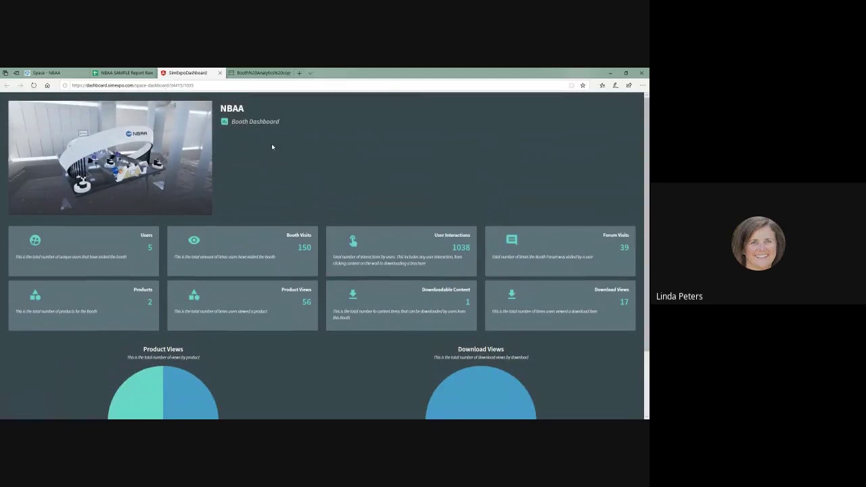The height and width of the screenshot is (487, 866).
Task: Click the NBAA page heading
Action: (x=232, y=108)
